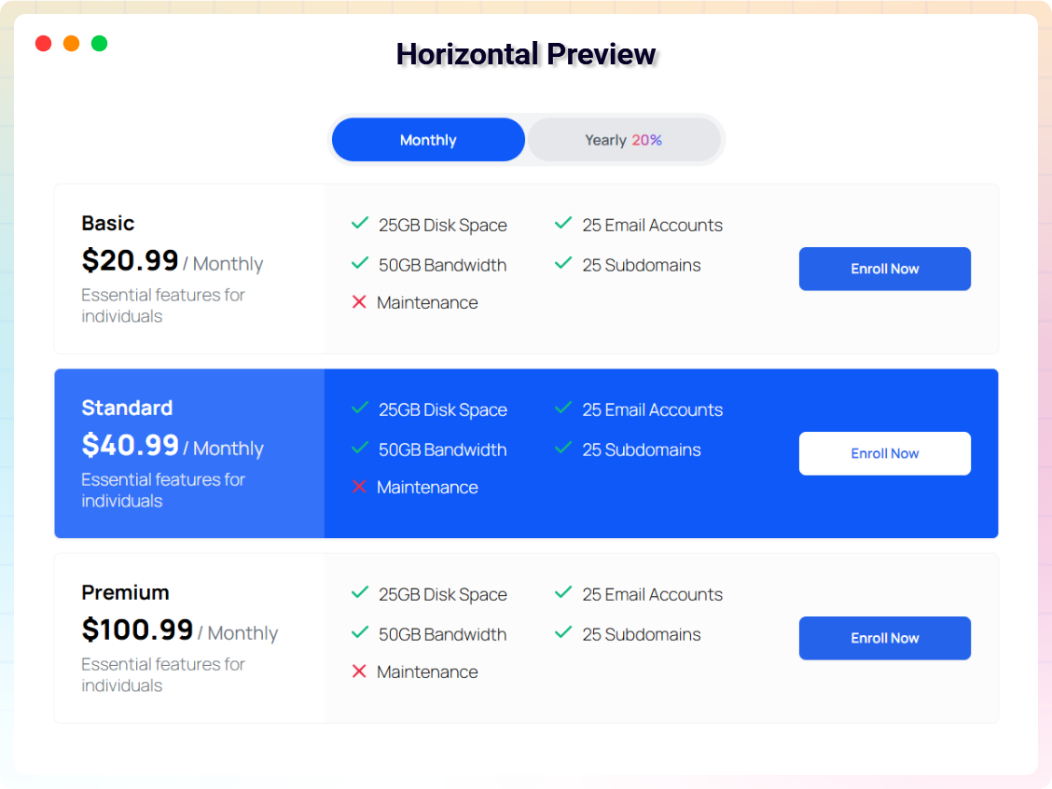Click the red X beside Premium's Maintenance

click(360, 671)
